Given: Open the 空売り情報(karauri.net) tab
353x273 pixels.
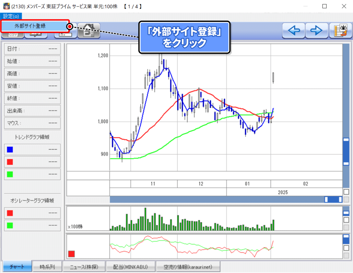Looking at the screenshot, I should tap(188, 267).
